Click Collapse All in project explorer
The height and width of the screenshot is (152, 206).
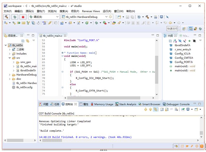point(23,41)
